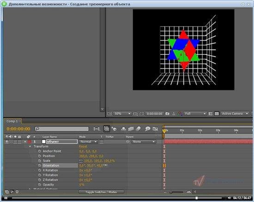Toggle lock switch for layer 1
Viewport: 254px width, 202px height.
(x=19, y=142)
